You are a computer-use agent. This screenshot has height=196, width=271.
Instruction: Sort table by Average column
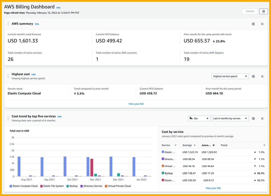pyautogui.click(x=195, y=145)
